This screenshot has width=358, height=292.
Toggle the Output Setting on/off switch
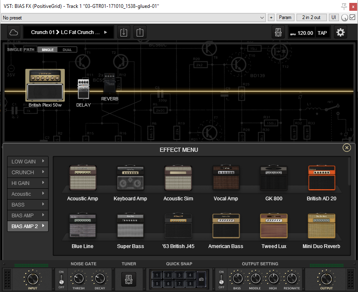click(x=221, y=279)
